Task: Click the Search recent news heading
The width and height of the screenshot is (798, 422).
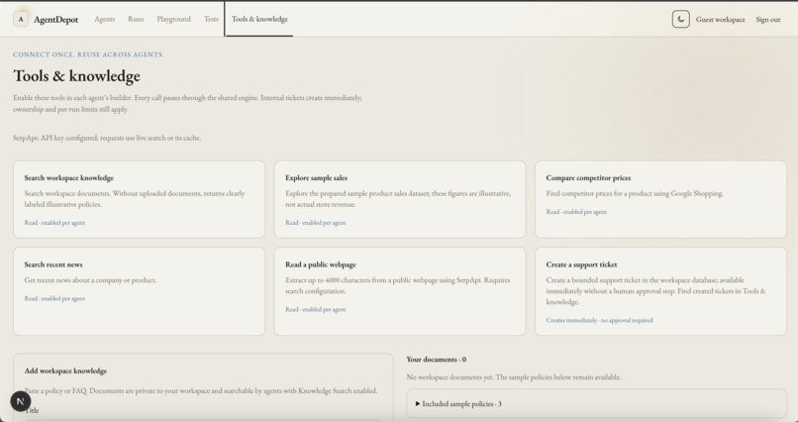Action: click(53, 264)
